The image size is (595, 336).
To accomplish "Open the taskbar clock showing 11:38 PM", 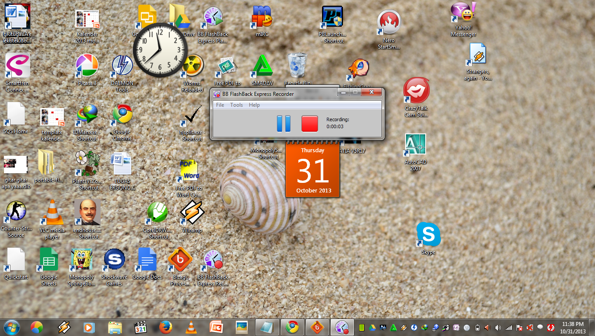I will [x=573, y=327].
